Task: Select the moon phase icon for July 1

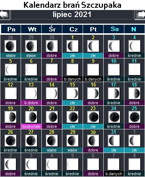Action: click(72, 46)
